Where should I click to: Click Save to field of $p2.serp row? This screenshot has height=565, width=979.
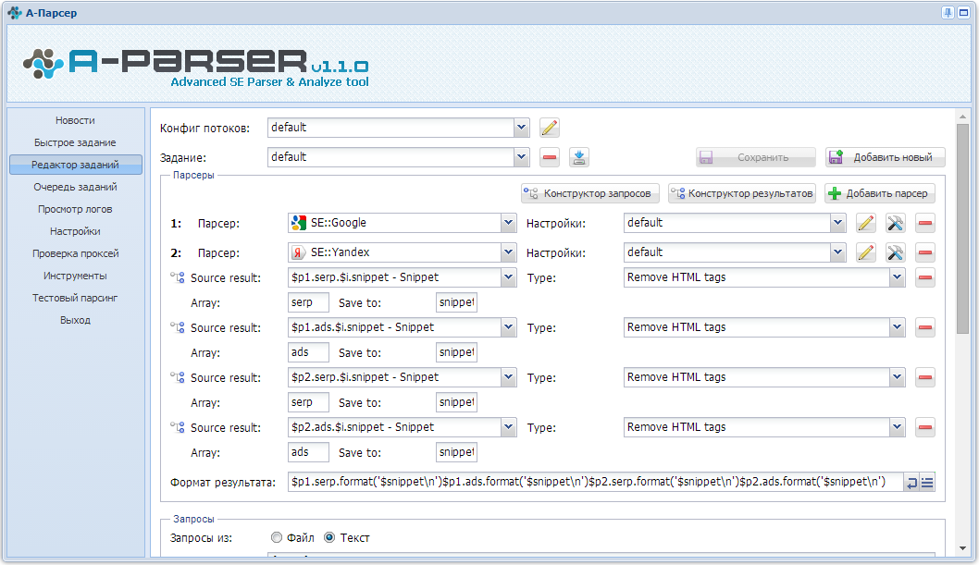pyautogui.click(x=456, y=402)
